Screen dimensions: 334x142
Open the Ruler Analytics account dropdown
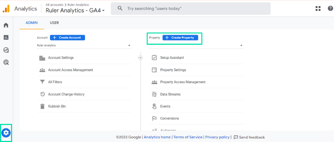pos(84,45)
